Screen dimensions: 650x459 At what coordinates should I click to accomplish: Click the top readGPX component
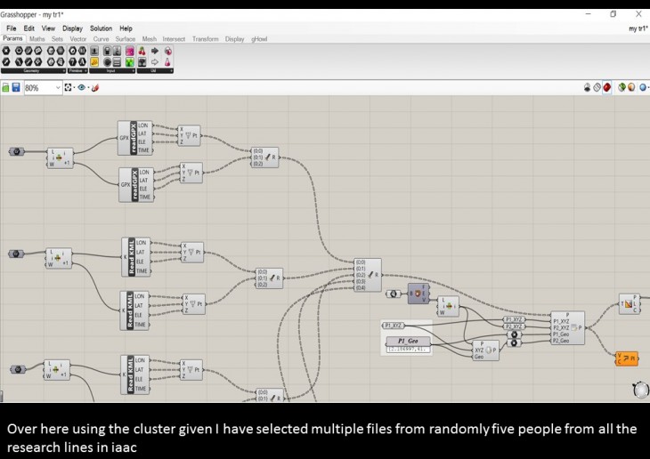coord(135,138)
